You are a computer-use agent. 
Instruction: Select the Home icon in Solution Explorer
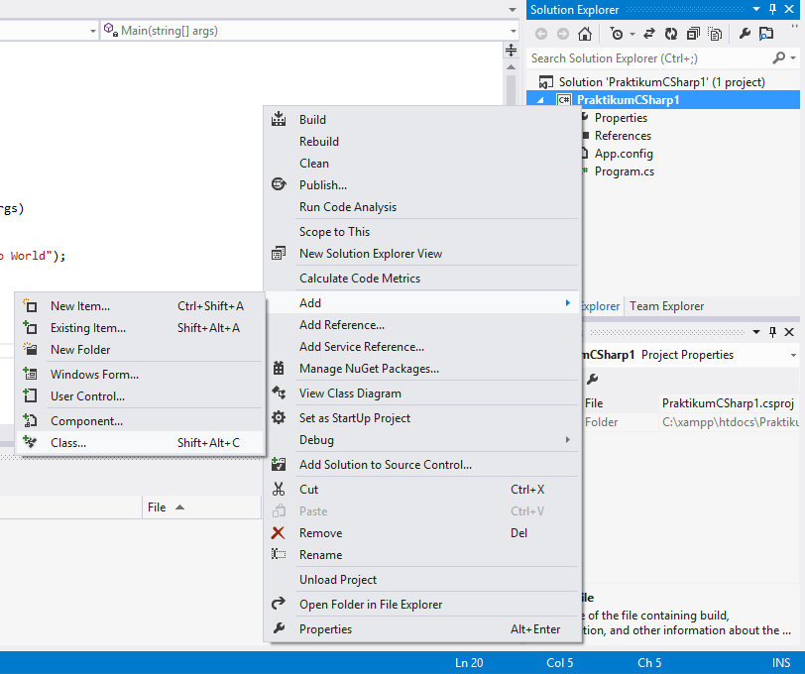(x=584, y=34)
